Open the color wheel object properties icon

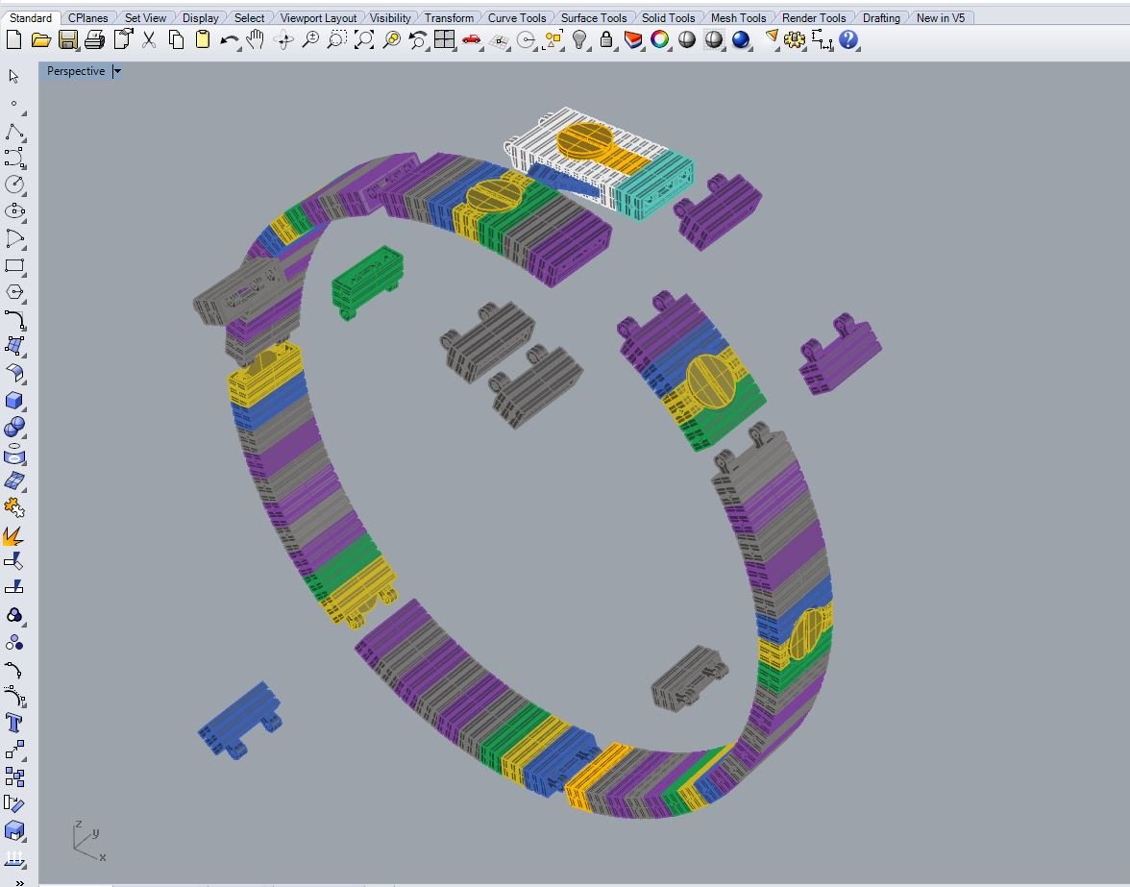point(660,39)
